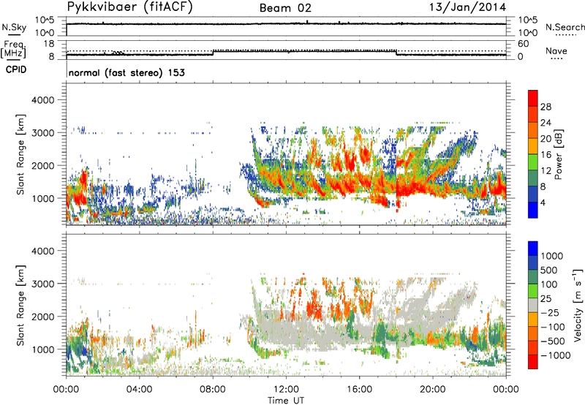Click the '500' tick on velocity colorbar
Viewport: 585px width, 405px height.
549,270
